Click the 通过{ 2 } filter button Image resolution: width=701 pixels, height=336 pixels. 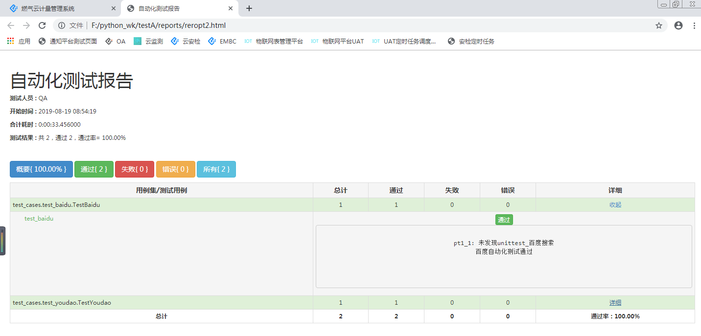point(93,169)
